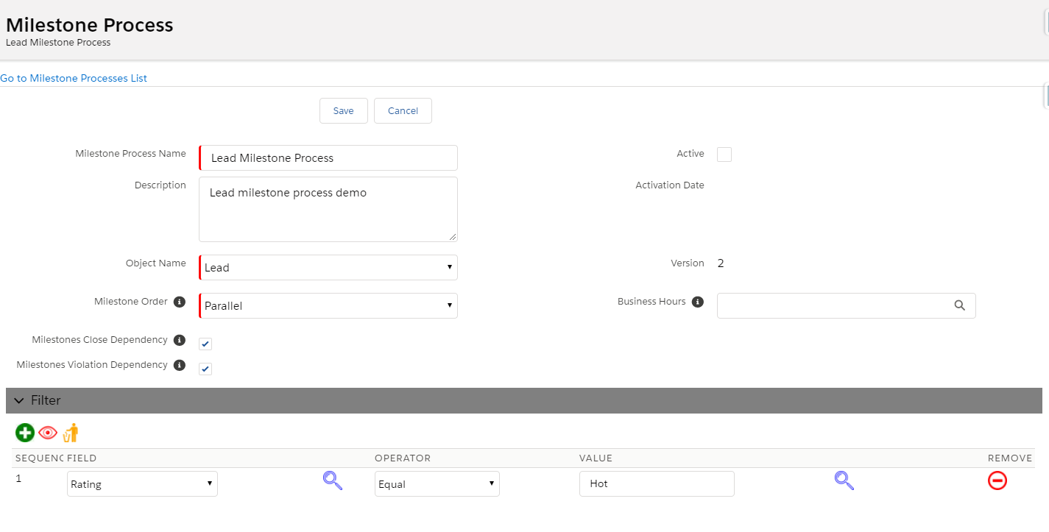The image size is (1049, 532).
Task: Click the red eye filter preview icon
Action: coord(47,433)
